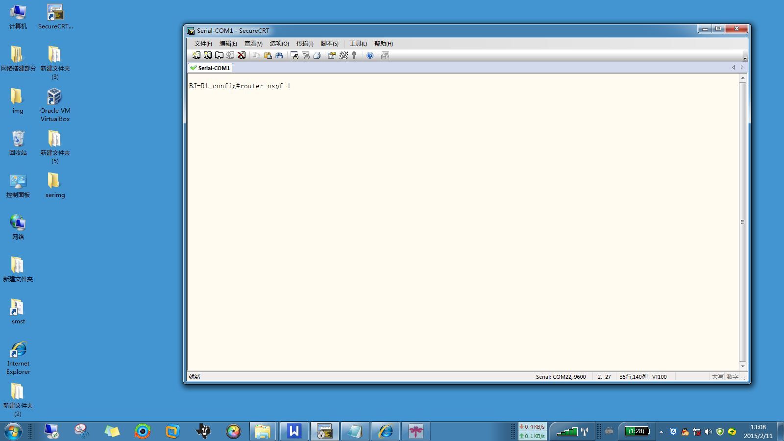Viewport: 784px width, 441px height.
Task: Click the Paste clipboard icon
Action: [x=268, y=55]
